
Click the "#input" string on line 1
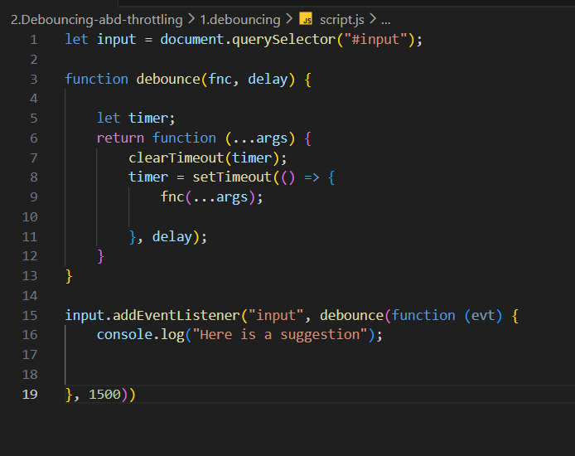pyautogui.click(x=376, y=39)
